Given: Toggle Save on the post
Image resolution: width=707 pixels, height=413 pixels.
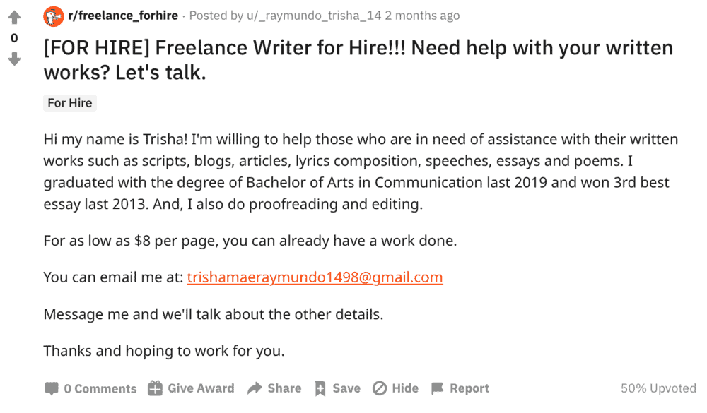Looking at the screenshot, I should coord(337,388).
